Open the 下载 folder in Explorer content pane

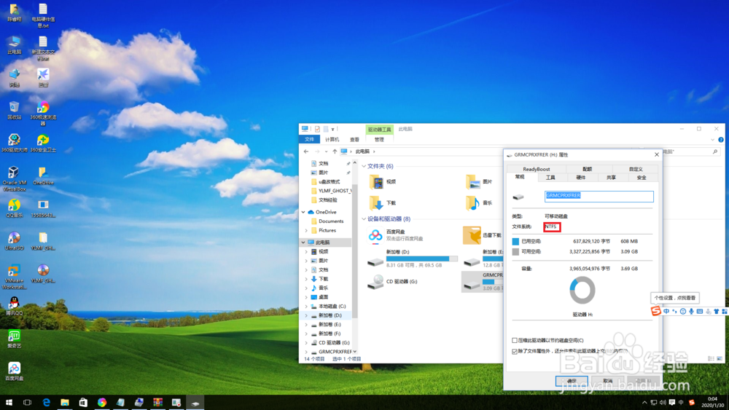[x=383, y=203]
